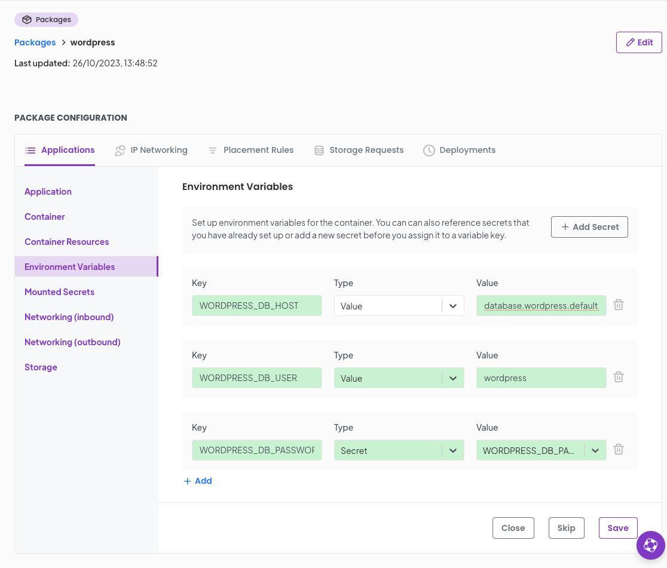Delete the WORDPRESS_DB_PASSWORD variable row
This screenshot has height=568, width=667.
[x=619, y=449]
